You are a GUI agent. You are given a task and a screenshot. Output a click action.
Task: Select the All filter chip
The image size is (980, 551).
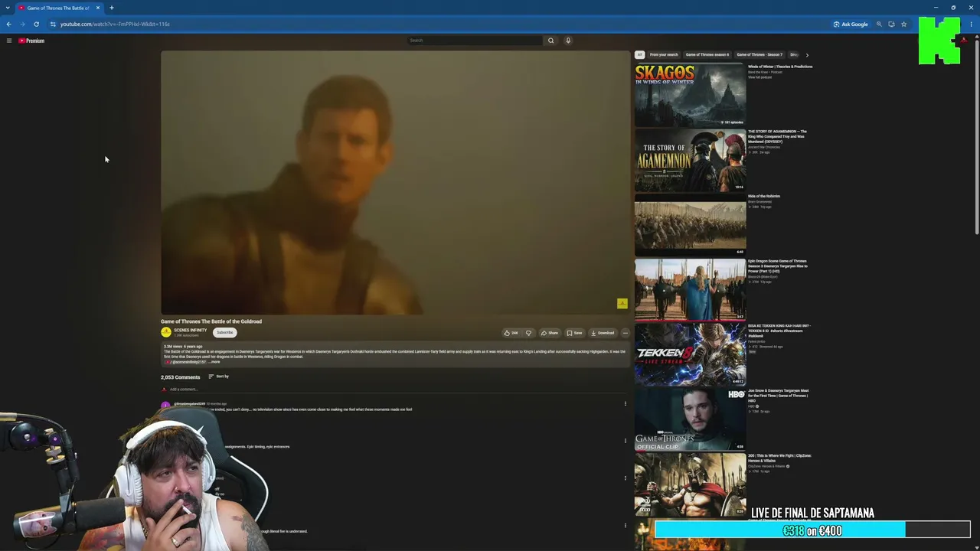coord(640,54)
